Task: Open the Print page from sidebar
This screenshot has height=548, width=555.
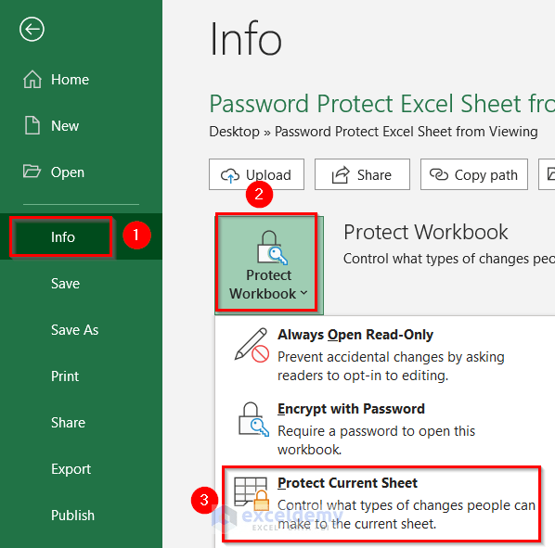Action: click(x=81, y=376)
